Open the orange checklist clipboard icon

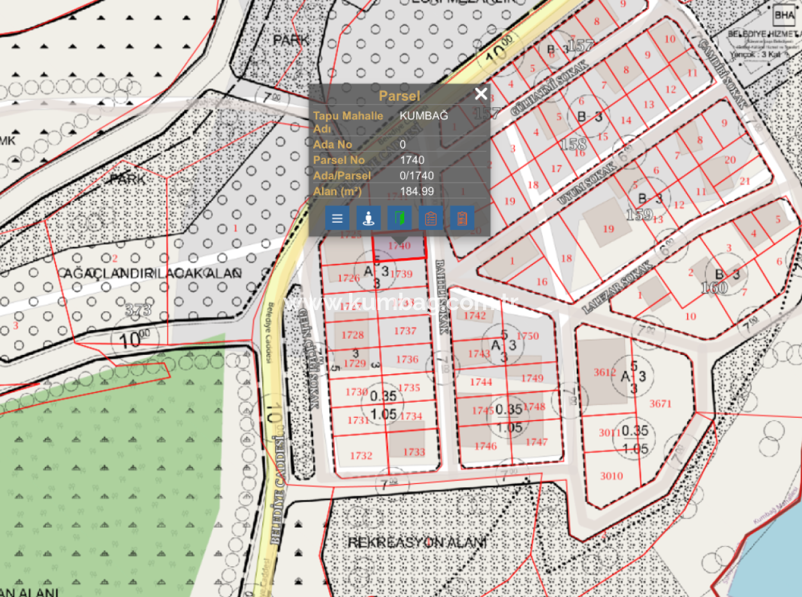[x=431, y=218]
